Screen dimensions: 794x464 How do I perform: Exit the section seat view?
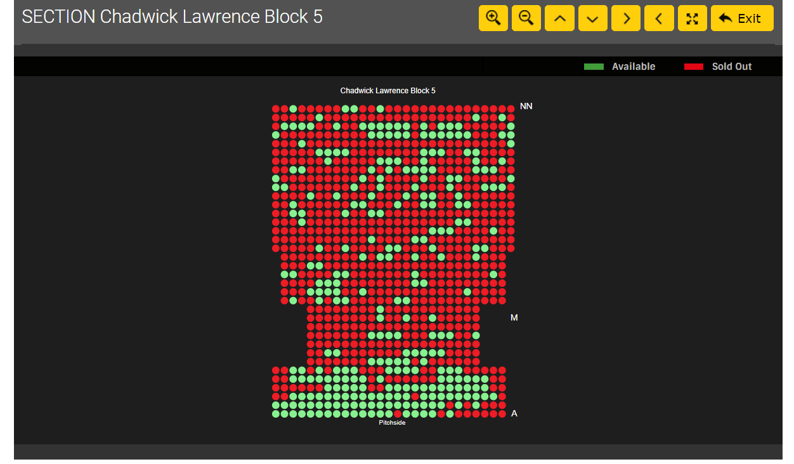point(742,18)
